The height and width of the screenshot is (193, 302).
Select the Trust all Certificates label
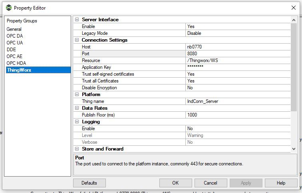[x=100, y=81]
